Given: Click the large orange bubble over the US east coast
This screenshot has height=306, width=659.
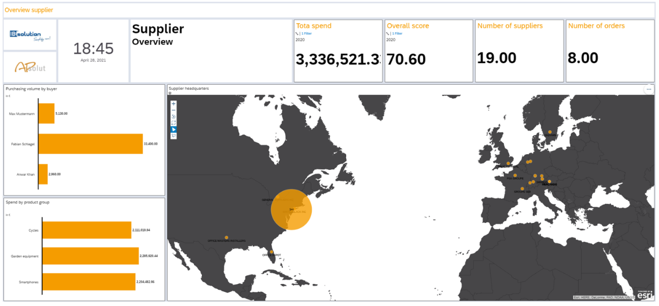Looking at the screenshot, I should coord(291,209).
